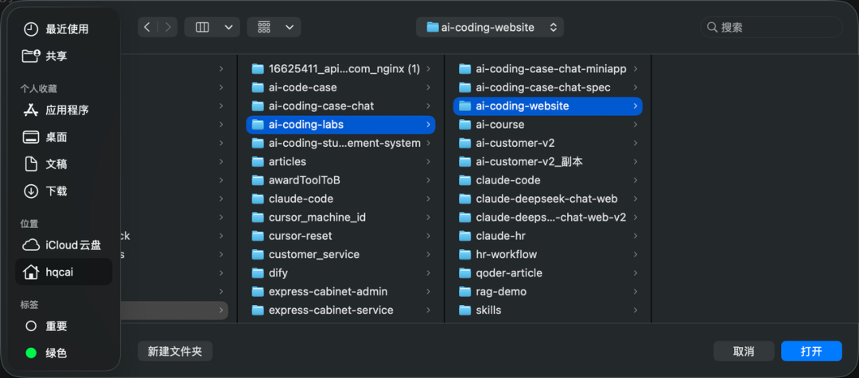Select the awardToolToB folder
Viewport: 859px width, 378px height.
pos(340,180)
